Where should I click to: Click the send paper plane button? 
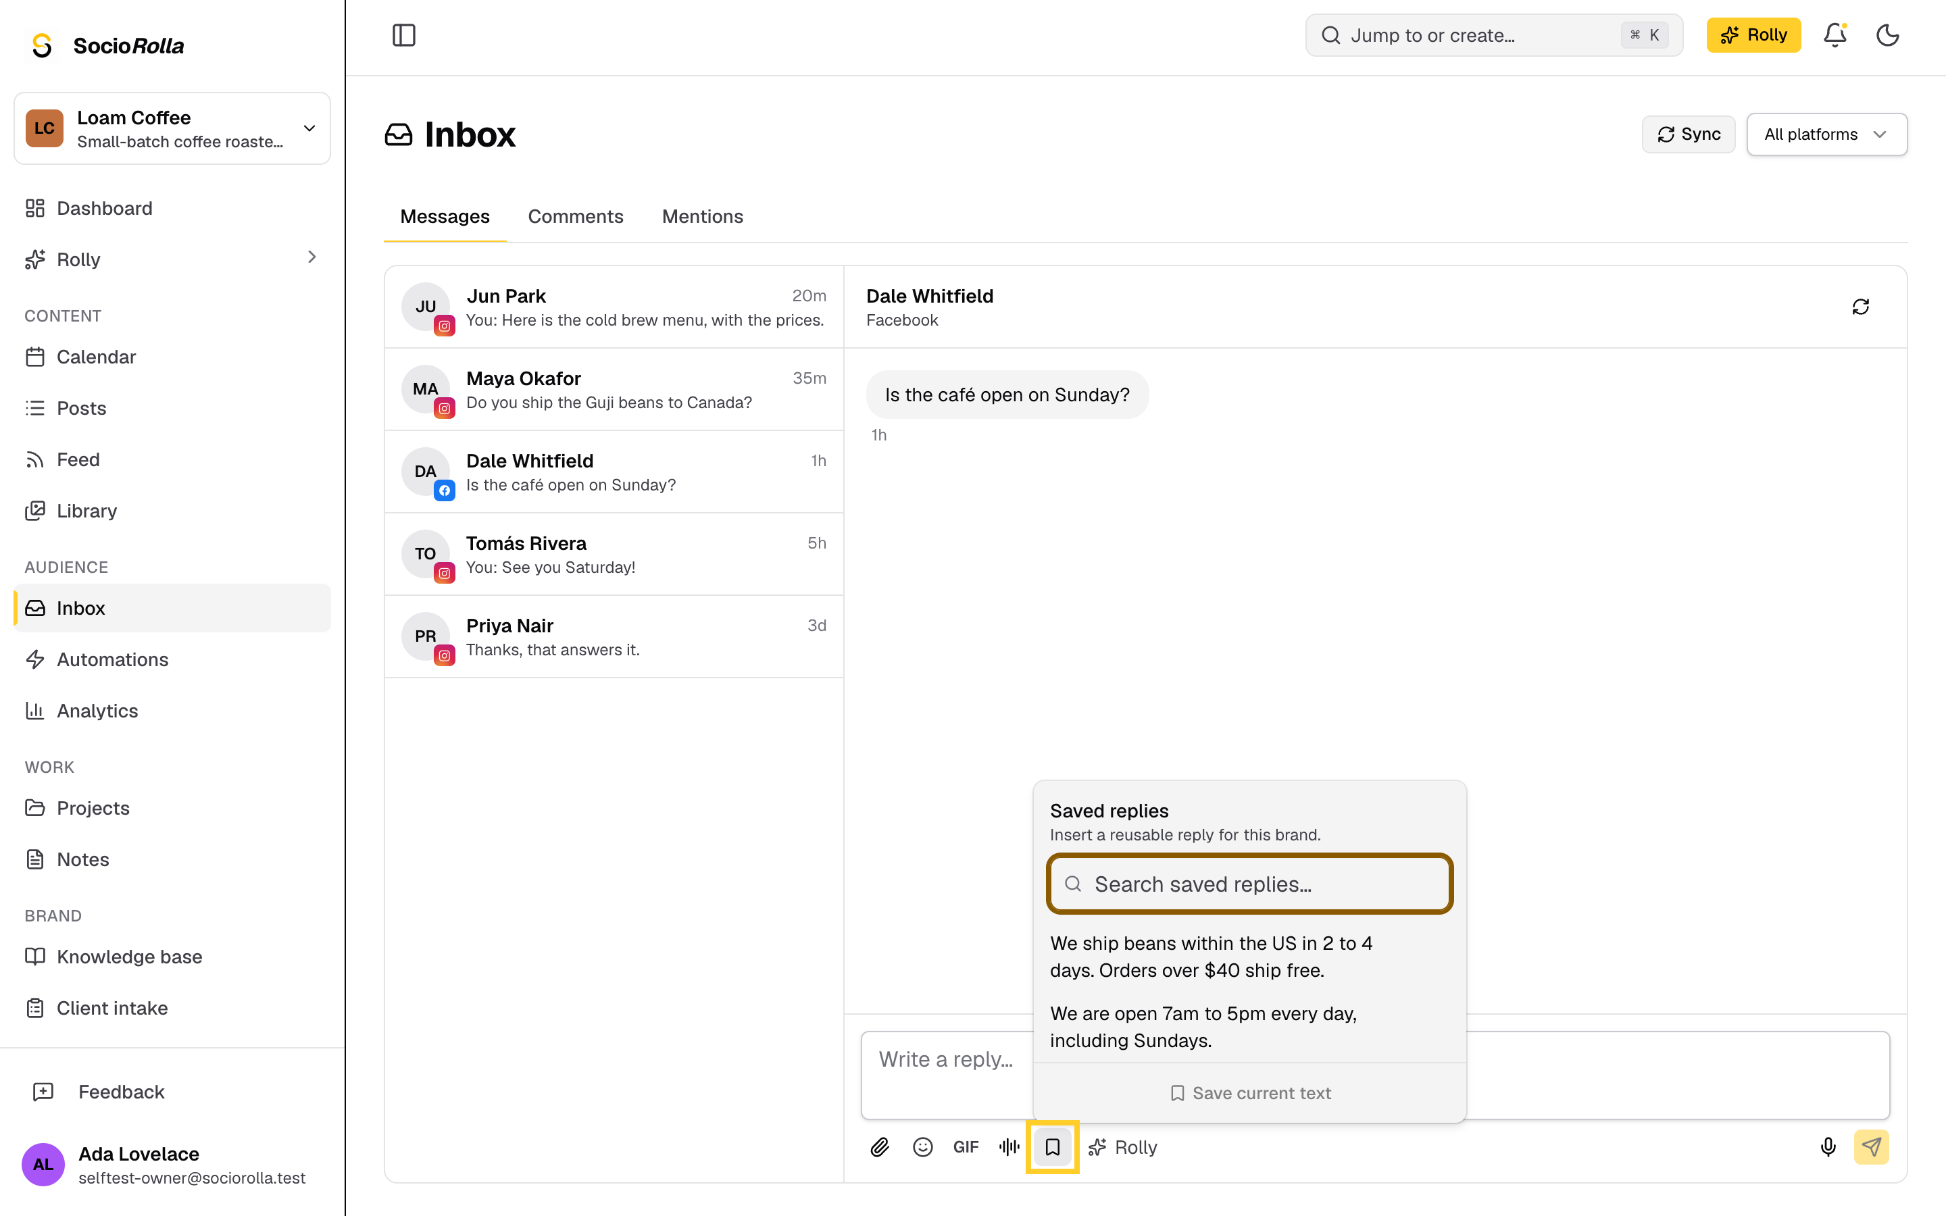point(1871,1148)
